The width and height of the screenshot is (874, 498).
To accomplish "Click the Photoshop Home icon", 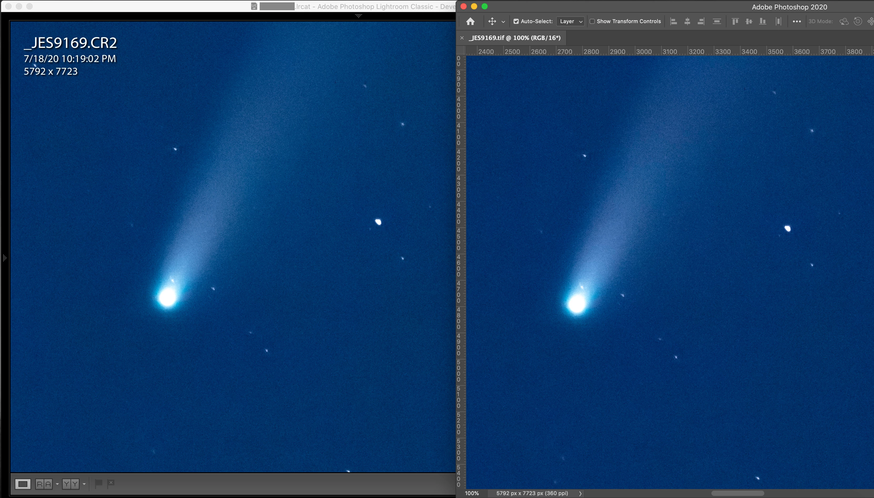I will 470,22.
